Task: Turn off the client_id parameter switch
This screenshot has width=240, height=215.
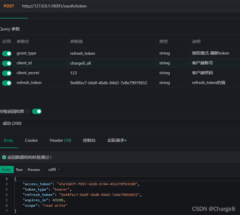Action: (x=7, y=63)
